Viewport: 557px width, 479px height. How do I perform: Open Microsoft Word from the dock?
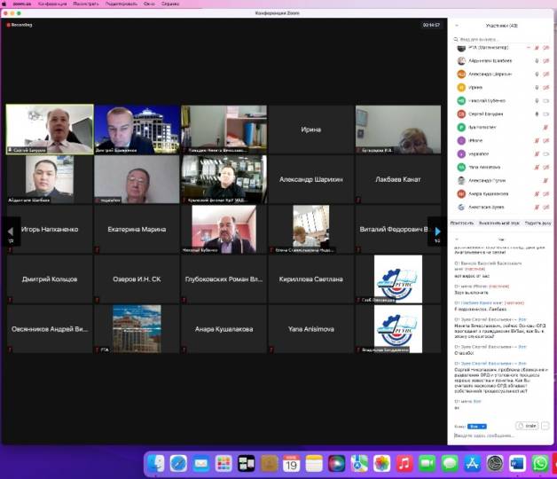[x=517, y=463]
